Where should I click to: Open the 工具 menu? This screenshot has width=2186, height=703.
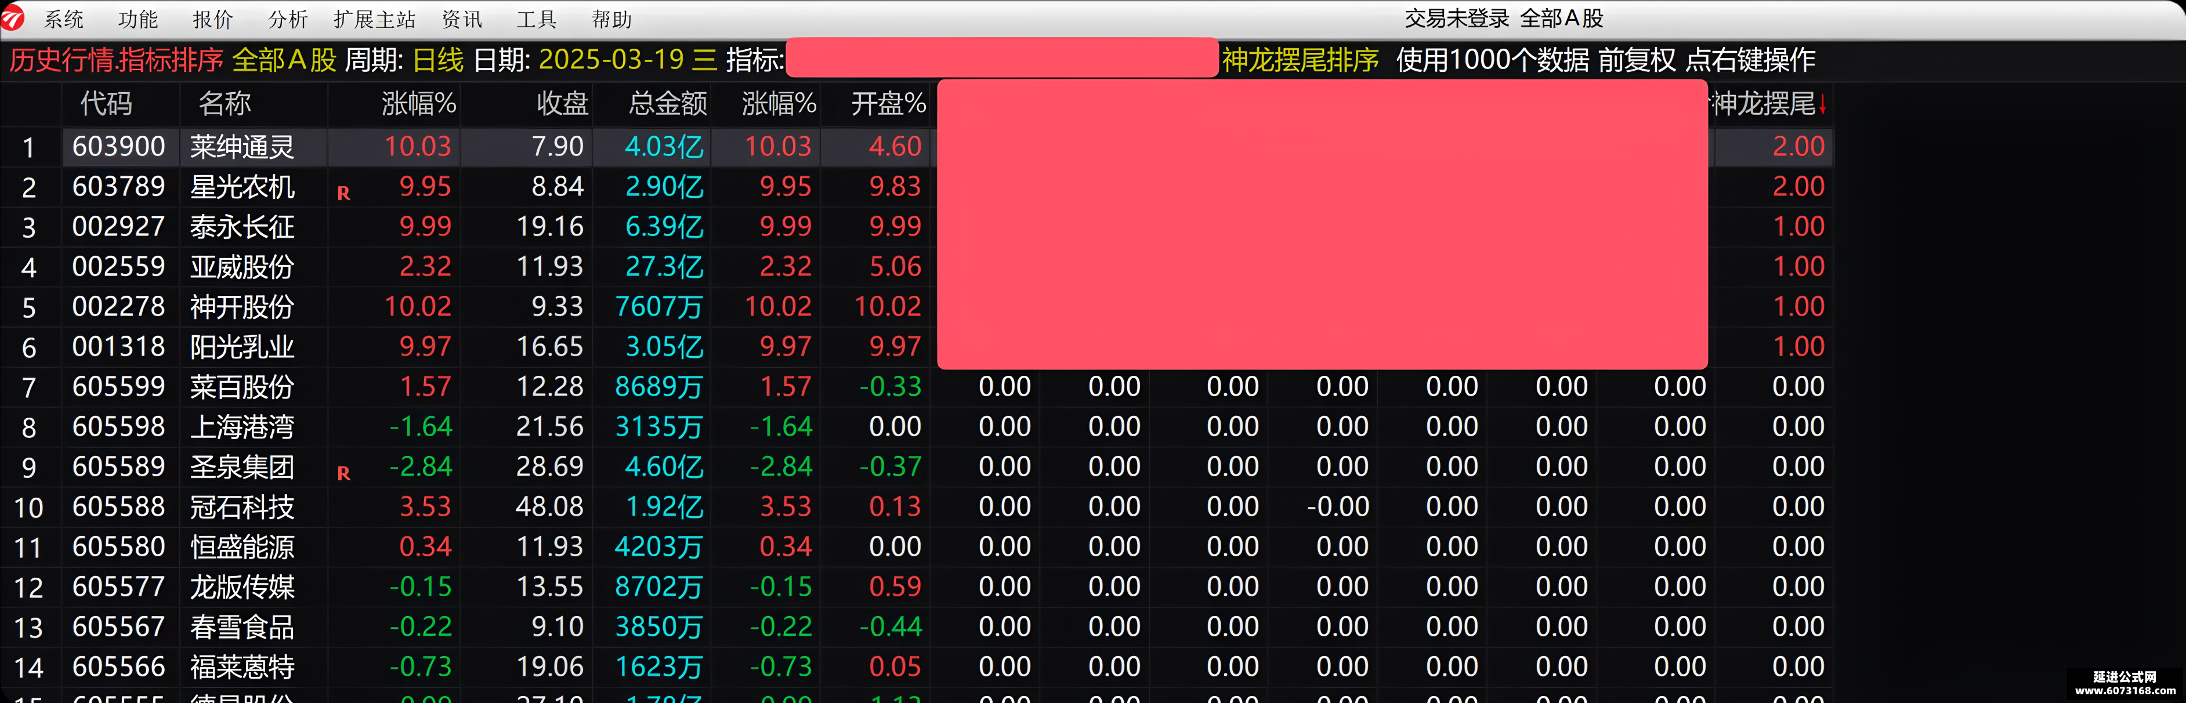pyautogui.click(x=536, y=19)
